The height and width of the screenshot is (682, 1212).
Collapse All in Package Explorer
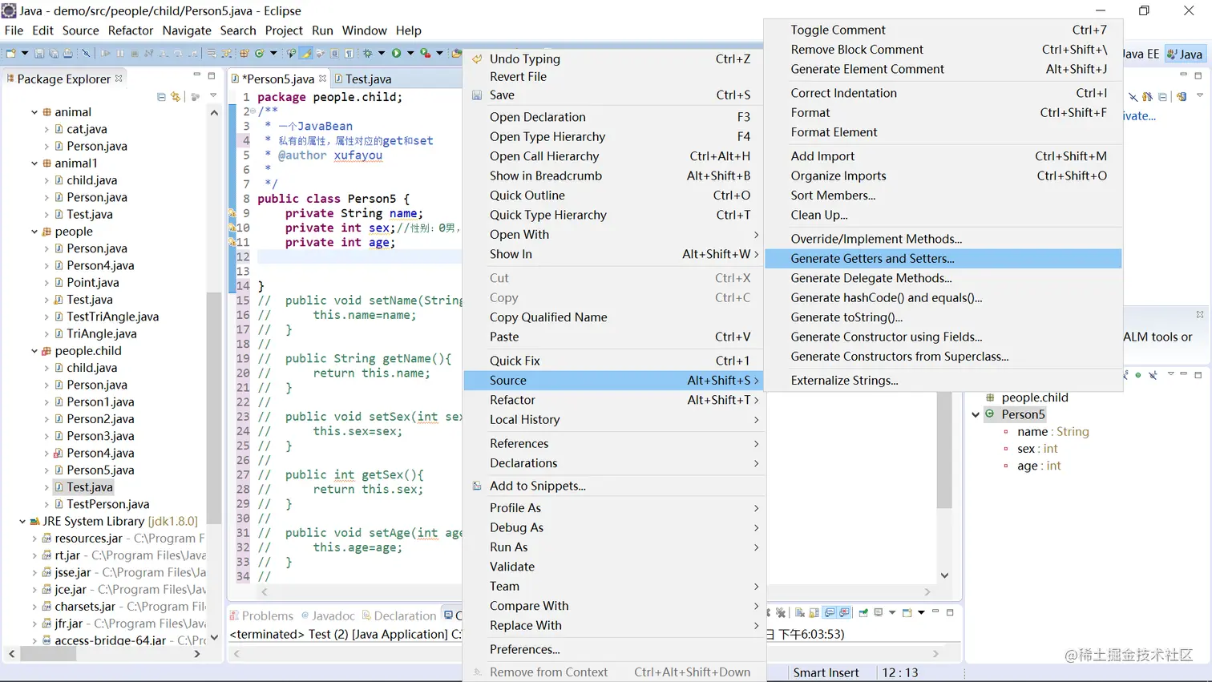pos(161,97)
